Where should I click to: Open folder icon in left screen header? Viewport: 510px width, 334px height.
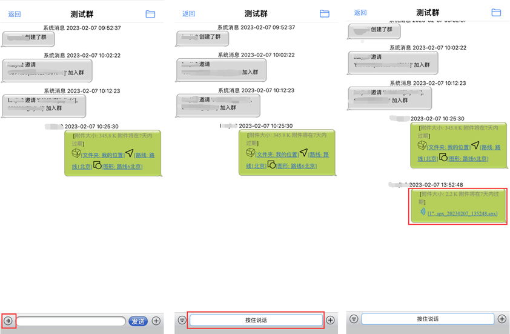point(150,14)
